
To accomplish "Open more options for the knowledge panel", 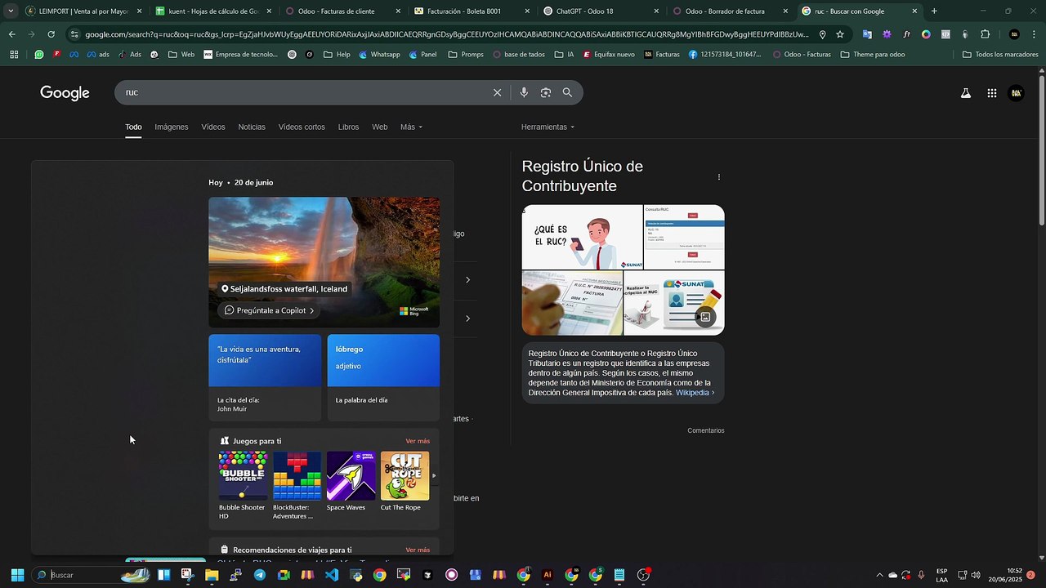I will (719, 177).
